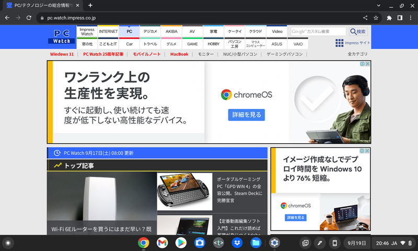Select the 家電 tab

(x=214, y=31)
